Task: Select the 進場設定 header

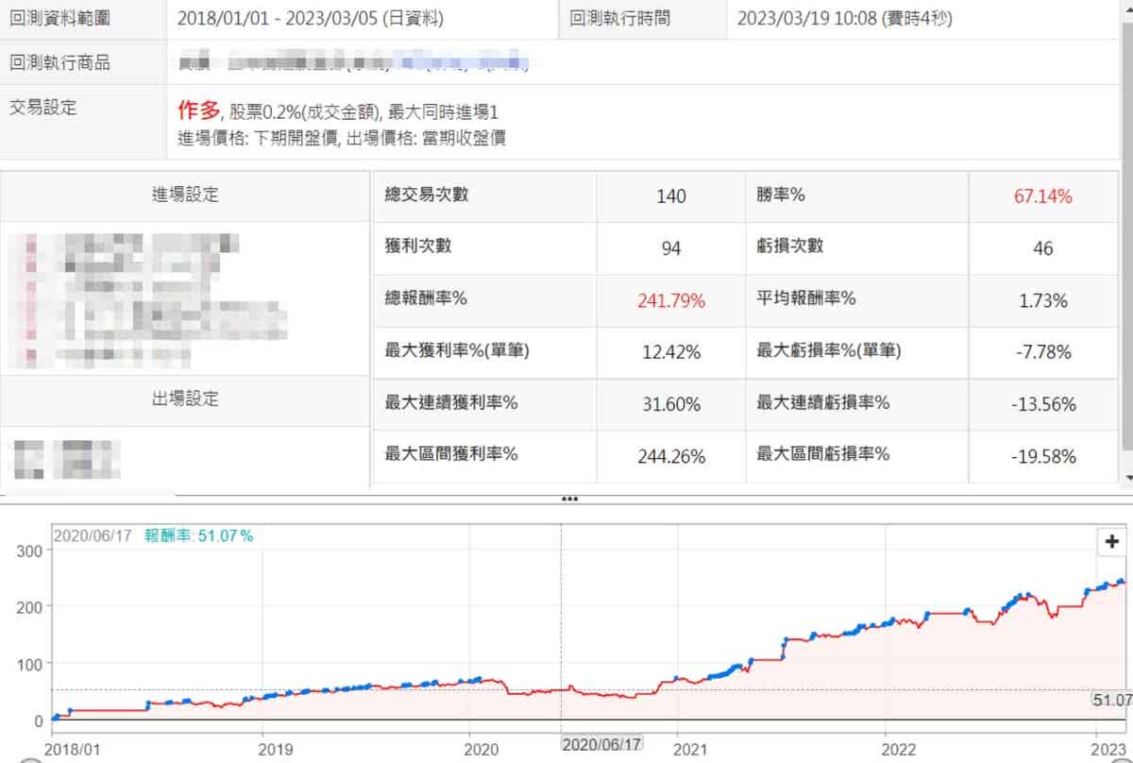Action: click(185, 195)
